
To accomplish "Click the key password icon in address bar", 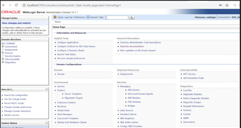I will (221, 5).
